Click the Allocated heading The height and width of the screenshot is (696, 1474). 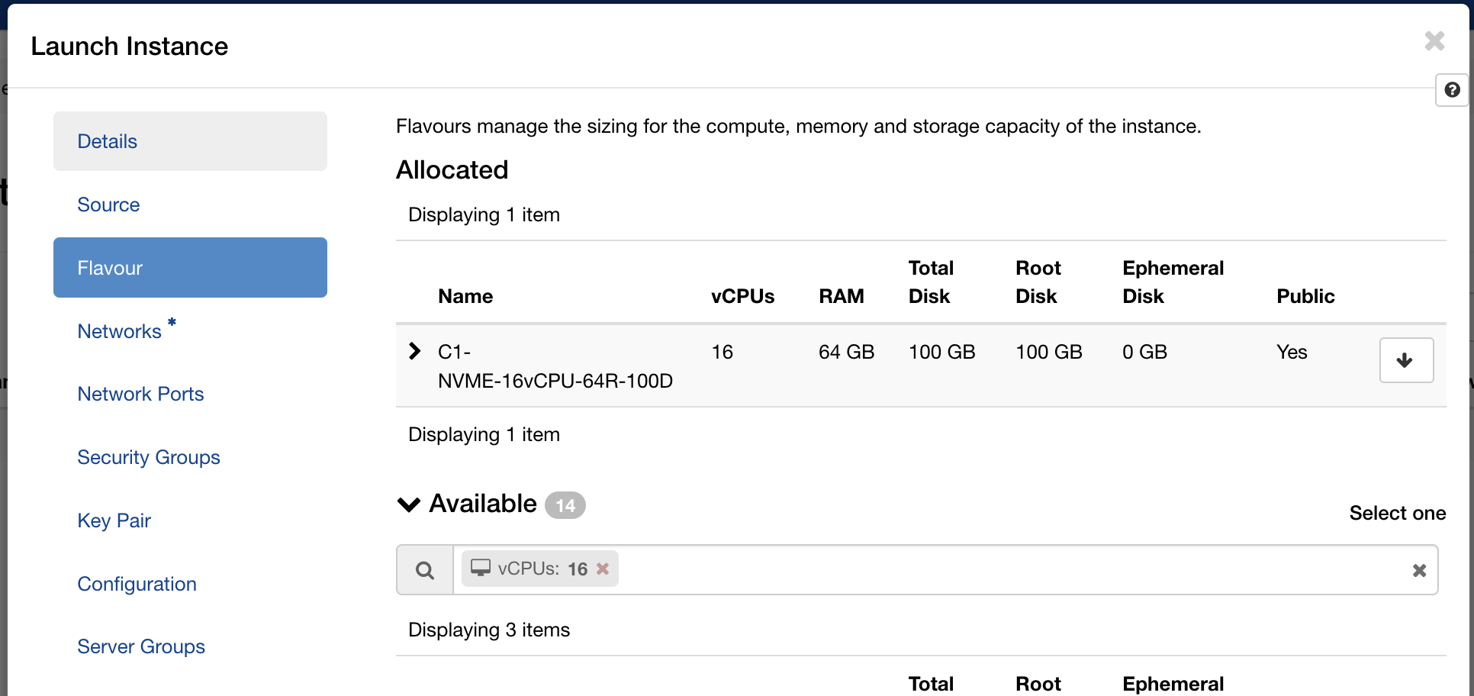click(452, 169)
